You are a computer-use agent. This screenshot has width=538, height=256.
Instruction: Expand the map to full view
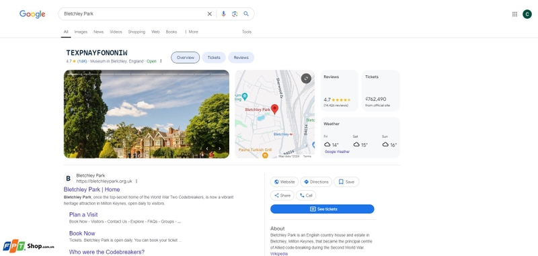tap(306, 79)
